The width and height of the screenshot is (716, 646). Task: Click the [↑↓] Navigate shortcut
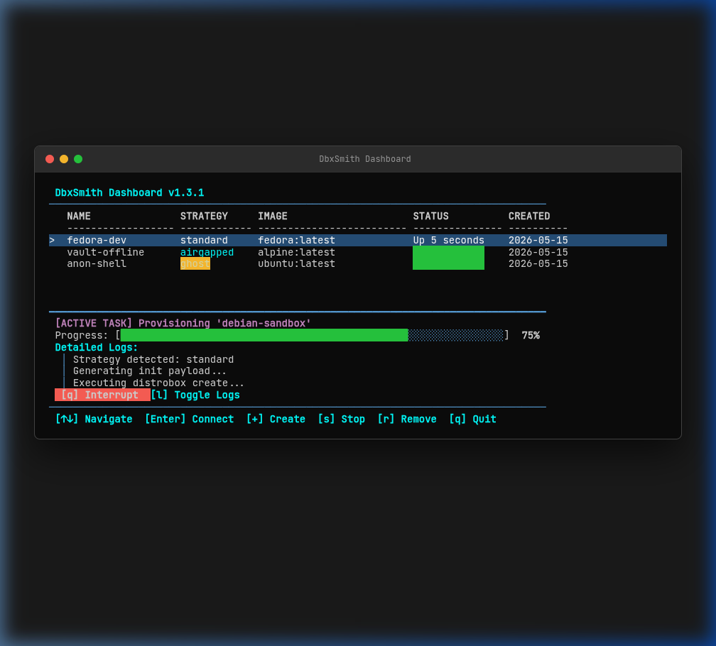point(94,419)
